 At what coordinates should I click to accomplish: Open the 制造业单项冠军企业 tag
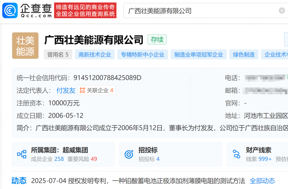click(199, 55)
